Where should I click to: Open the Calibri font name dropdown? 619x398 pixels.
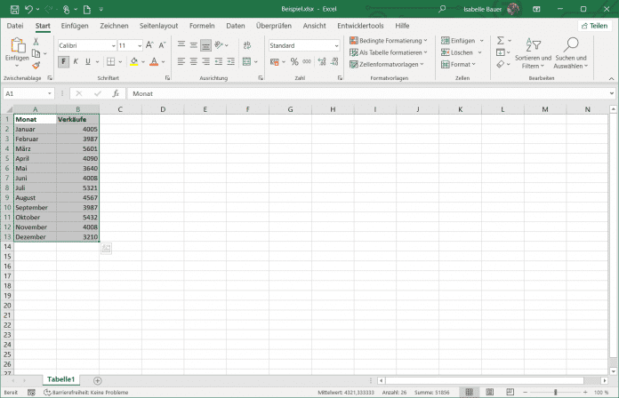tap(85, 45)
